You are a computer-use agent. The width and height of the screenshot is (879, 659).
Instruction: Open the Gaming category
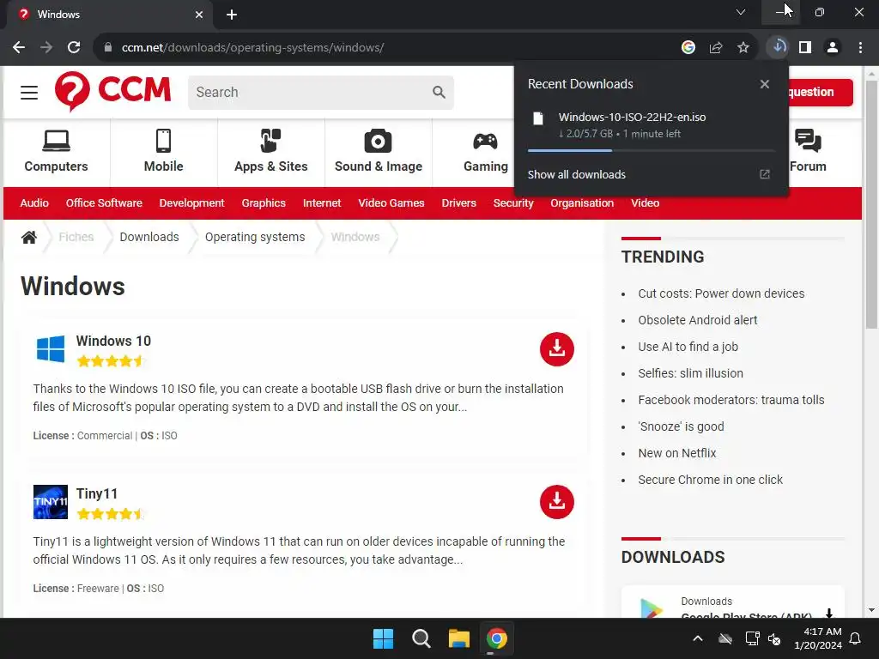[486, 151]
